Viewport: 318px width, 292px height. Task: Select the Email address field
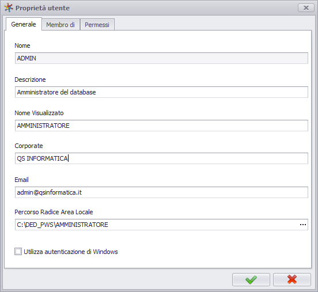point(161,192)
